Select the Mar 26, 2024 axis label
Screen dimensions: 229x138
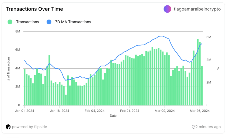[x=200, y=111]
